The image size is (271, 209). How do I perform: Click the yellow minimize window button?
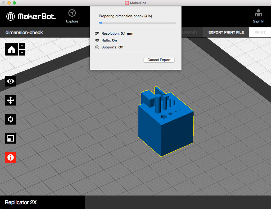pos(9,3)
